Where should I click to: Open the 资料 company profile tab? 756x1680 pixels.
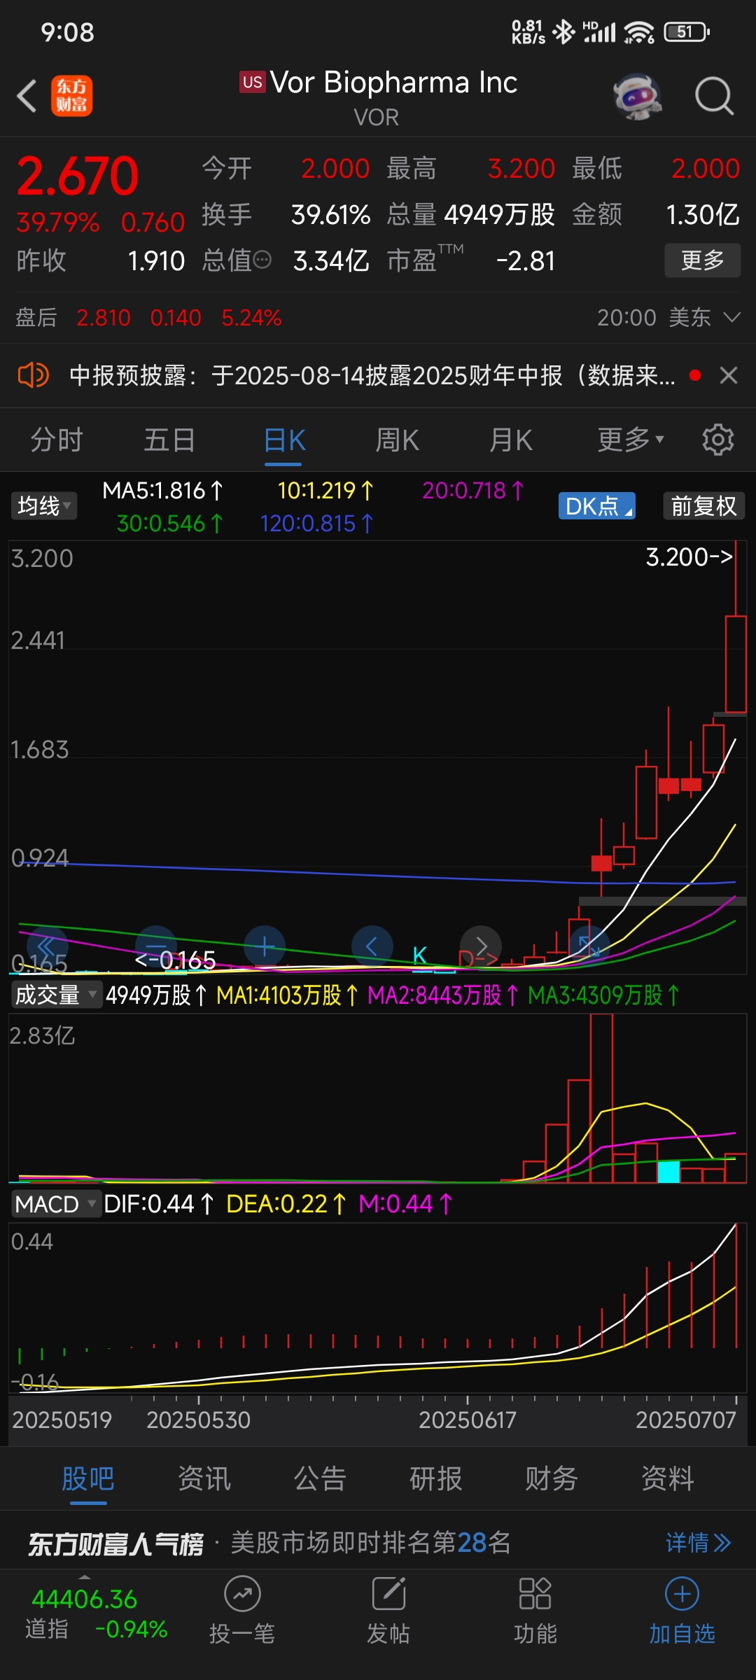tap(668, 1478)
